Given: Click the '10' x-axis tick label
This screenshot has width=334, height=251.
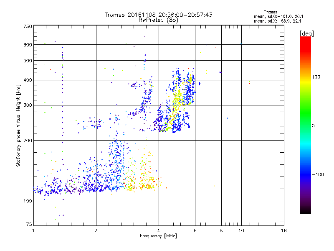Looking at the screenshot, I should 241,231.
